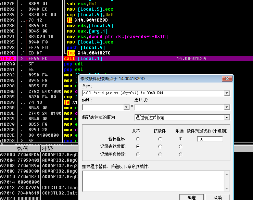
Task: Click the 确定 button
Action: tap(191, 198)
